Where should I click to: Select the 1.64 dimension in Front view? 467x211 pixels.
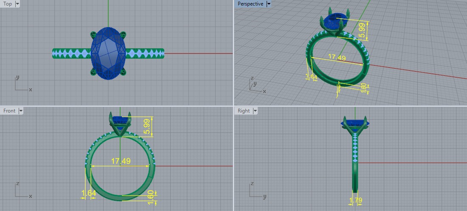[x=89, y=193]
